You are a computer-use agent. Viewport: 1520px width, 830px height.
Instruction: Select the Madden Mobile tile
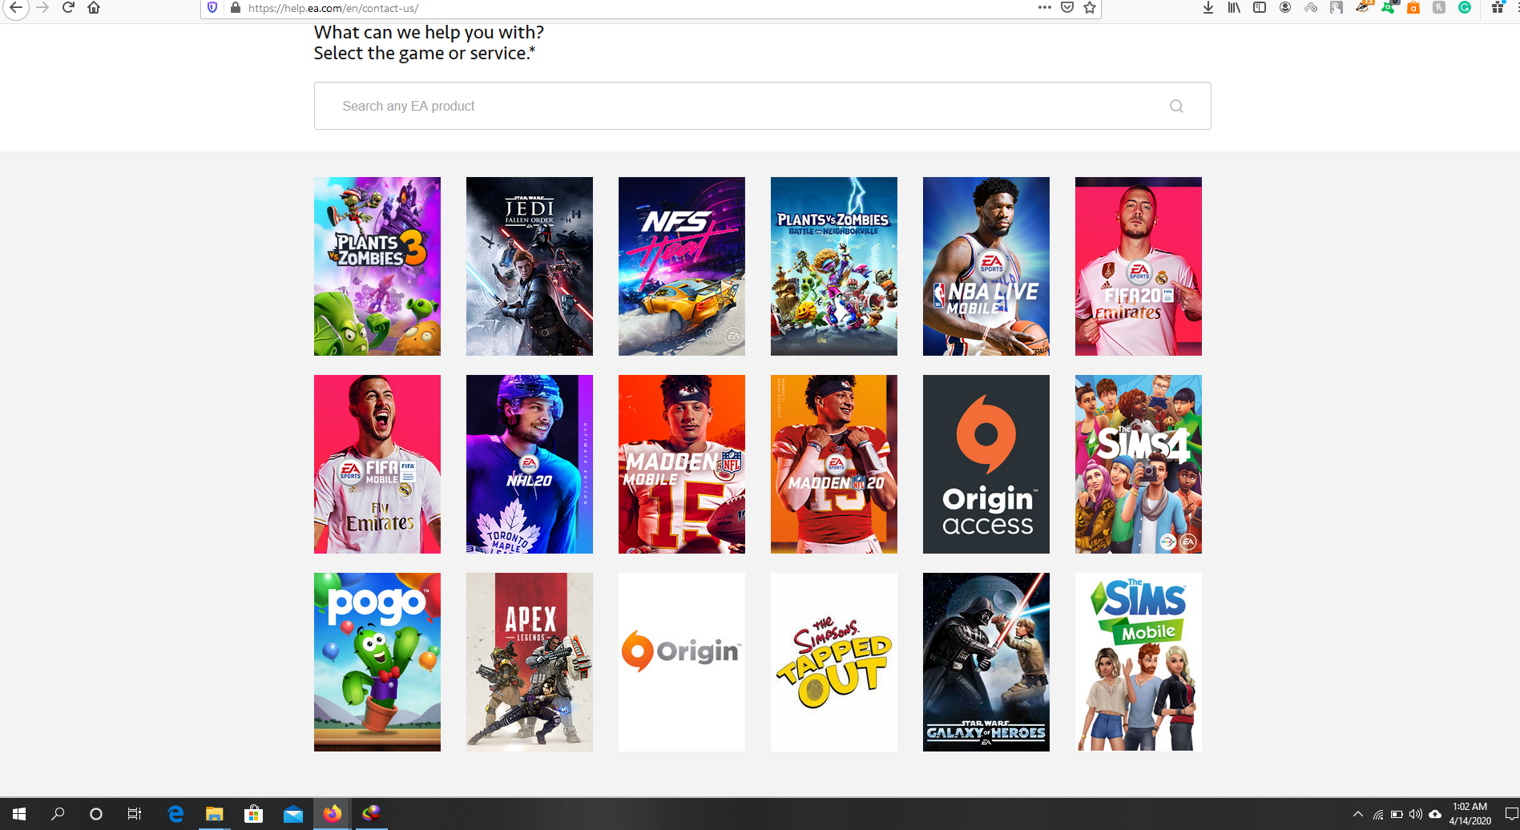click(682, 464)
